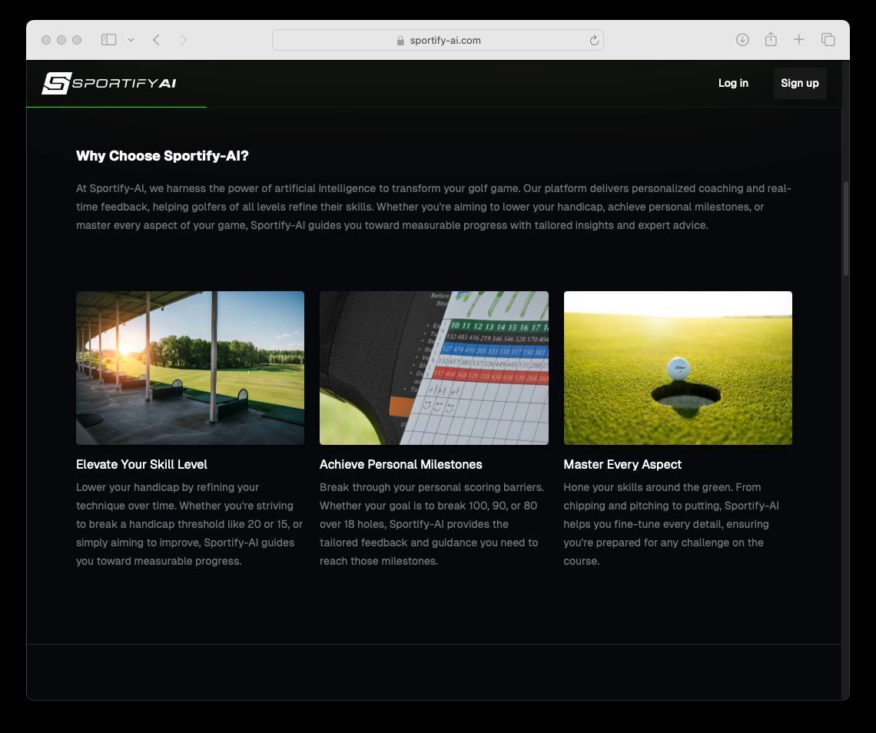This screenshot has width=876, height=733.
Task: Show the tab overview icon
Action: click(828, 40)
